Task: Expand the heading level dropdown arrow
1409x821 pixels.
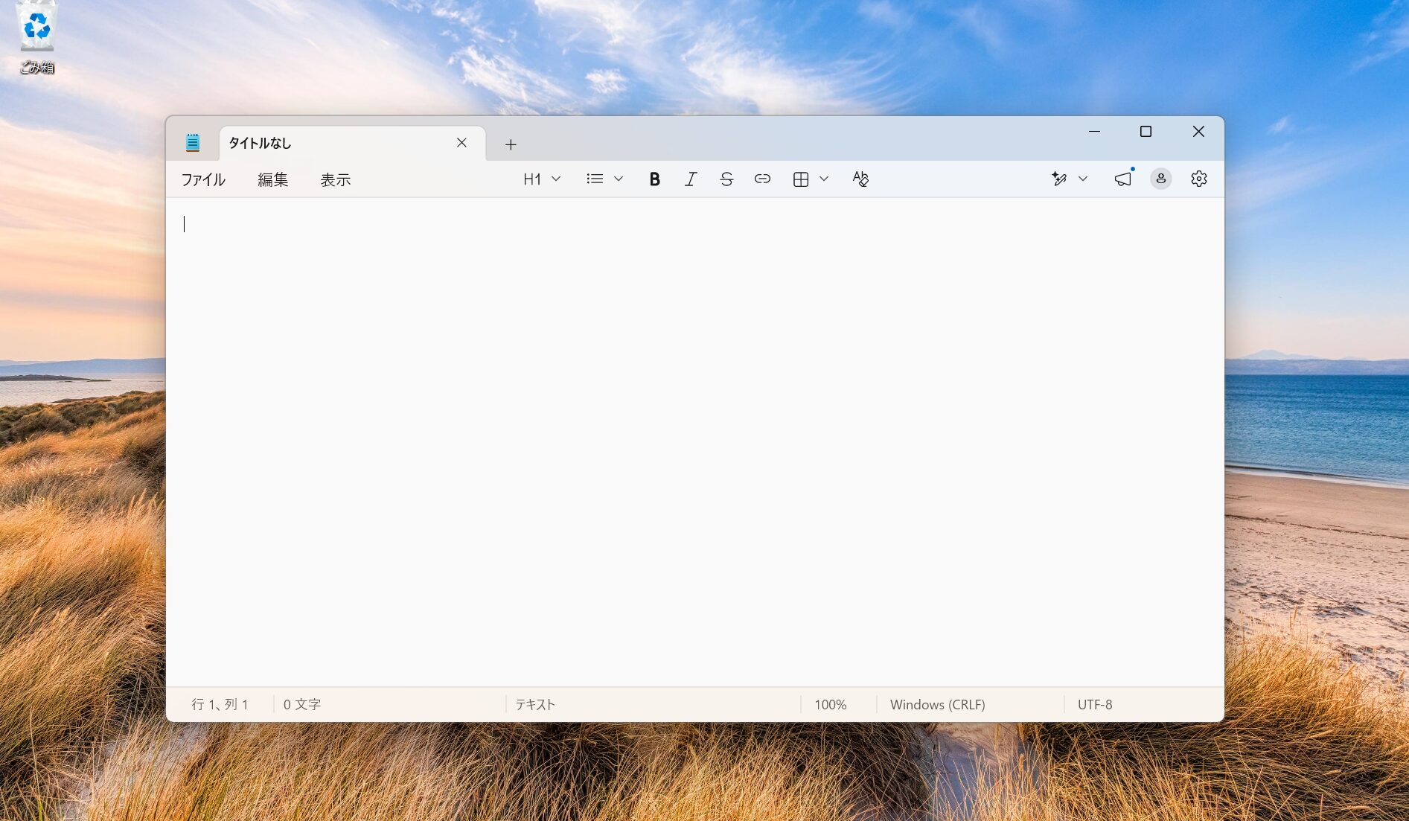Action: [556, 179]
